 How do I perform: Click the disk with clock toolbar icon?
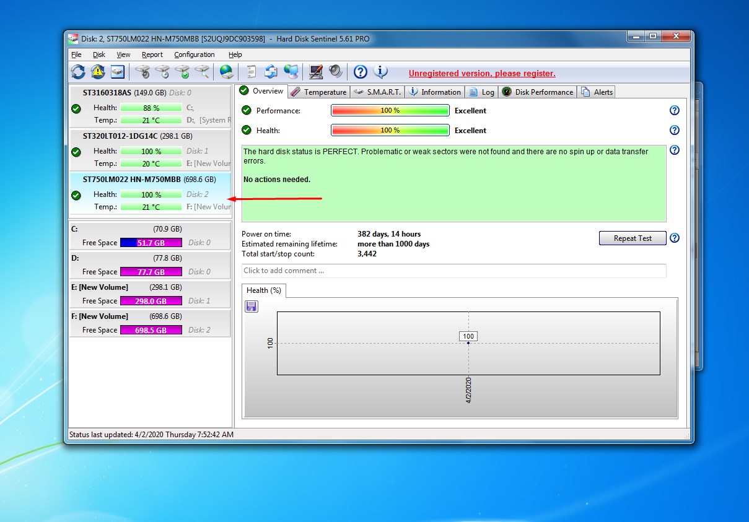(162, 71)
